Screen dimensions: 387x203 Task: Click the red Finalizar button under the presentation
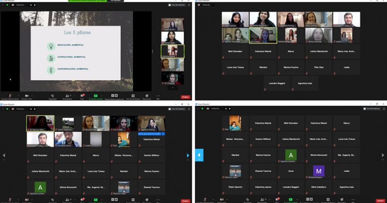[x=185, y=97]
